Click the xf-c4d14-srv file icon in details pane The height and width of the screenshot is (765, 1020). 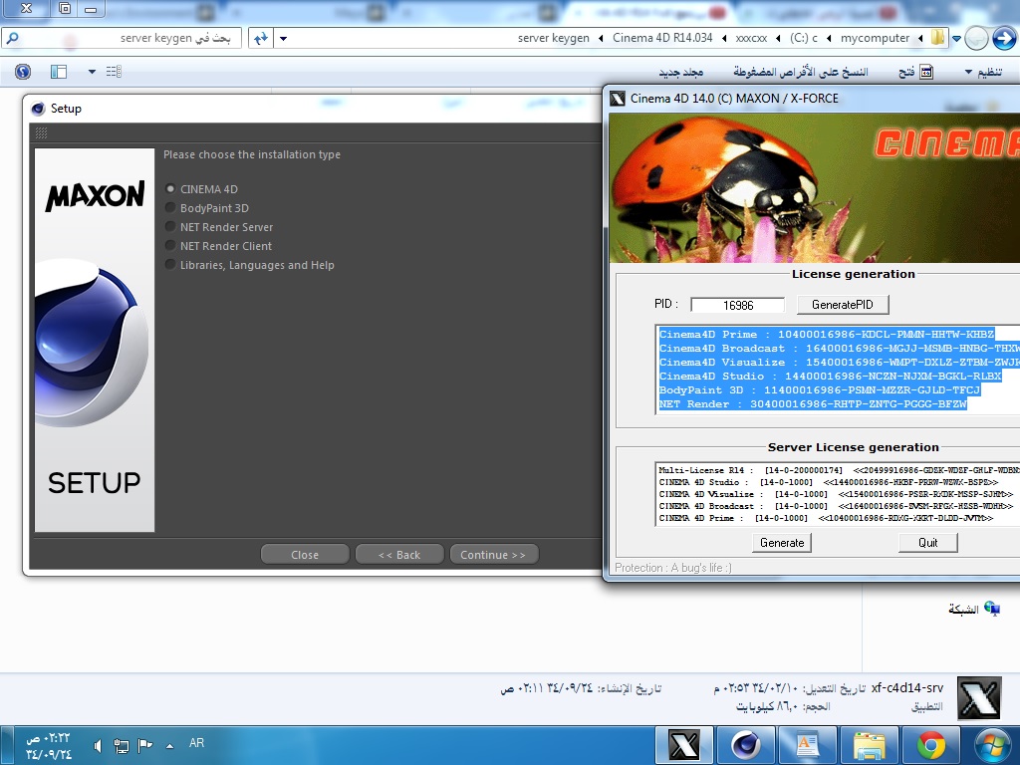pos(979,698)
